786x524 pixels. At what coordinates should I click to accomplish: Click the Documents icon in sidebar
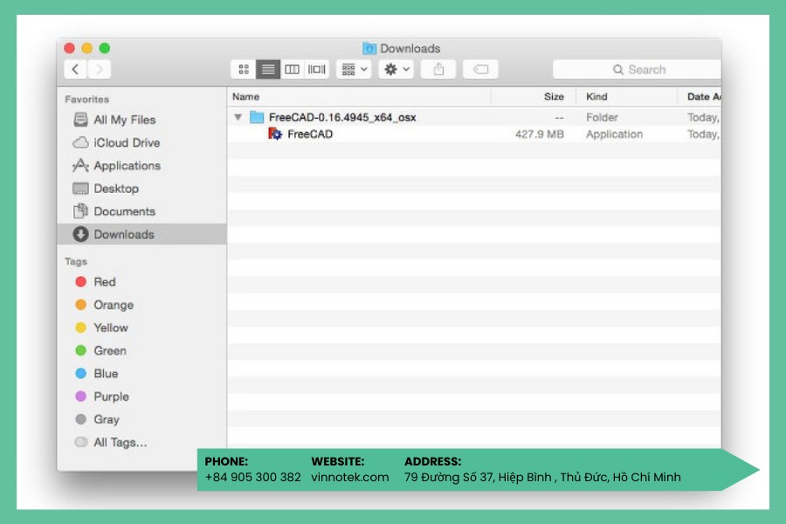click(80, 211)
